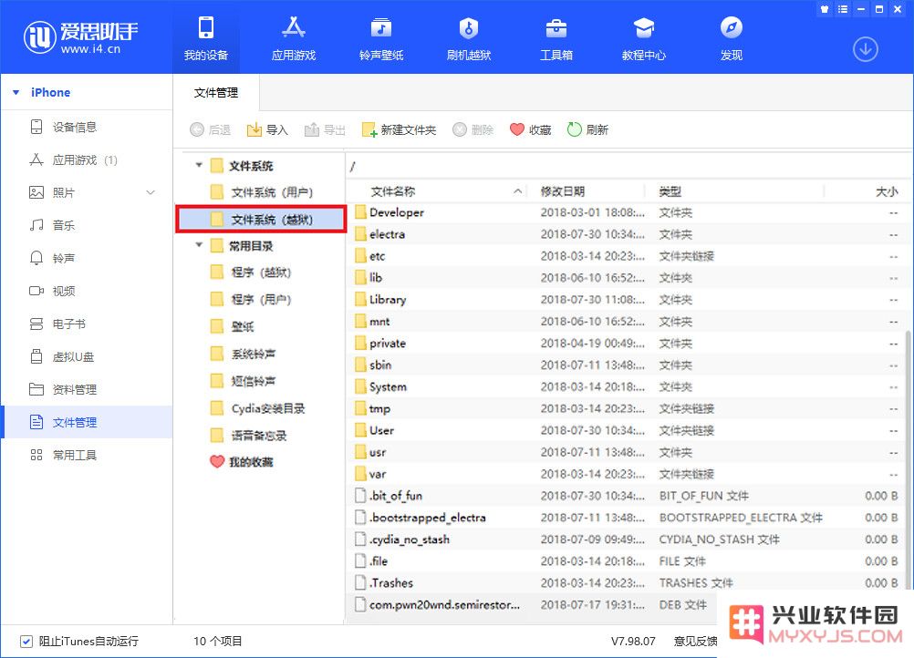
Task: Collapse the iPhone device tree
Action: 16,93
